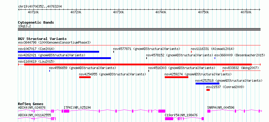Open the nsv4578152 (gnomADStructuralVariants) label
The image size is (269, 122).
pos(180,55)
